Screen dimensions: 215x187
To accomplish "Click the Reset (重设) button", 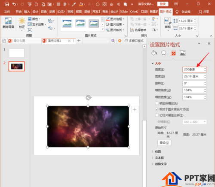I will click(x=164, y=143).
